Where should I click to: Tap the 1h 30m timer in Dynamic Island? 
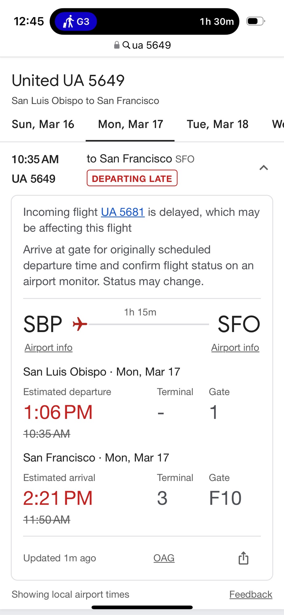point(217,22)
